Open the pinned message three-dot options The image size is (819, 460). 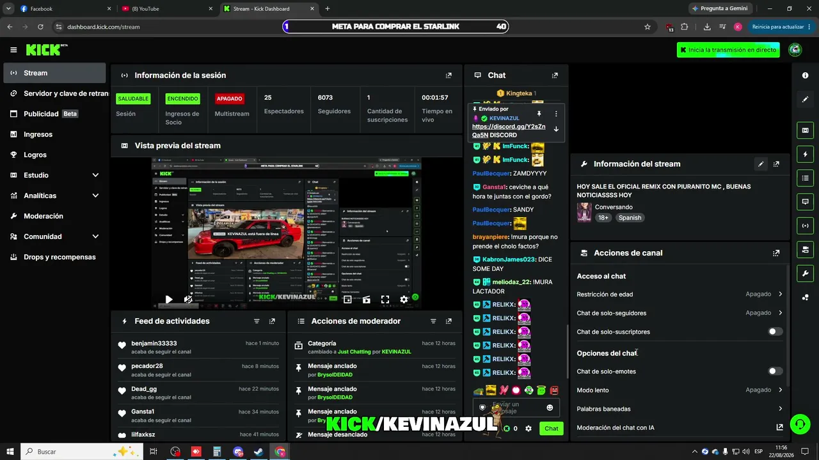556,114
